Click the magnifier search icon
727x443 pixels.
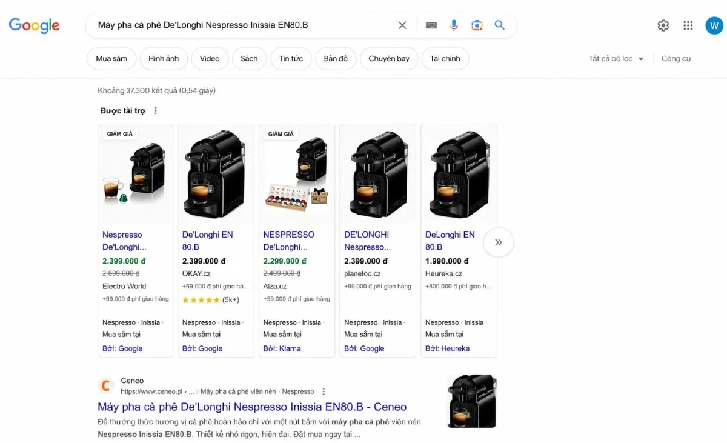click(500, 25)
